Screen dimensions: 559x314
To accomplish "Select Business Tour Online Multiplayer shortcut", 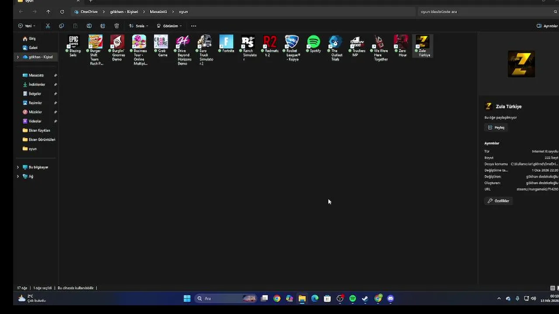I will pyautogui.click(x=139, y=51).
